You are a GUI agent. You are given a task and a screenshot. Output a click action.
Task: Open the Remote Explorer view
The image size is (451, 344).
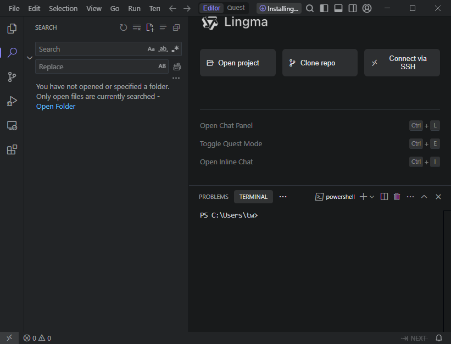[x=12, y=125]
